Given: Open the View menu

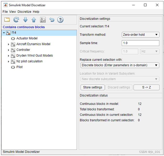Looking at the screenshot, I should click(x=13, y=12).
